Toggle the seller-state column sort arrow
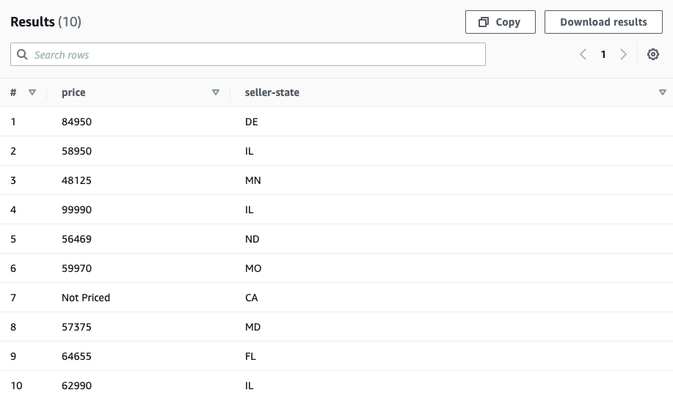Viewport: 673px width, 398px height. (662, 92)
